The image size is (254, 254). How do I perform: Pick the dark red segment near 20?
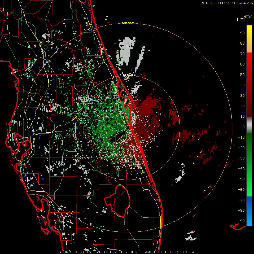coord(249,106)
